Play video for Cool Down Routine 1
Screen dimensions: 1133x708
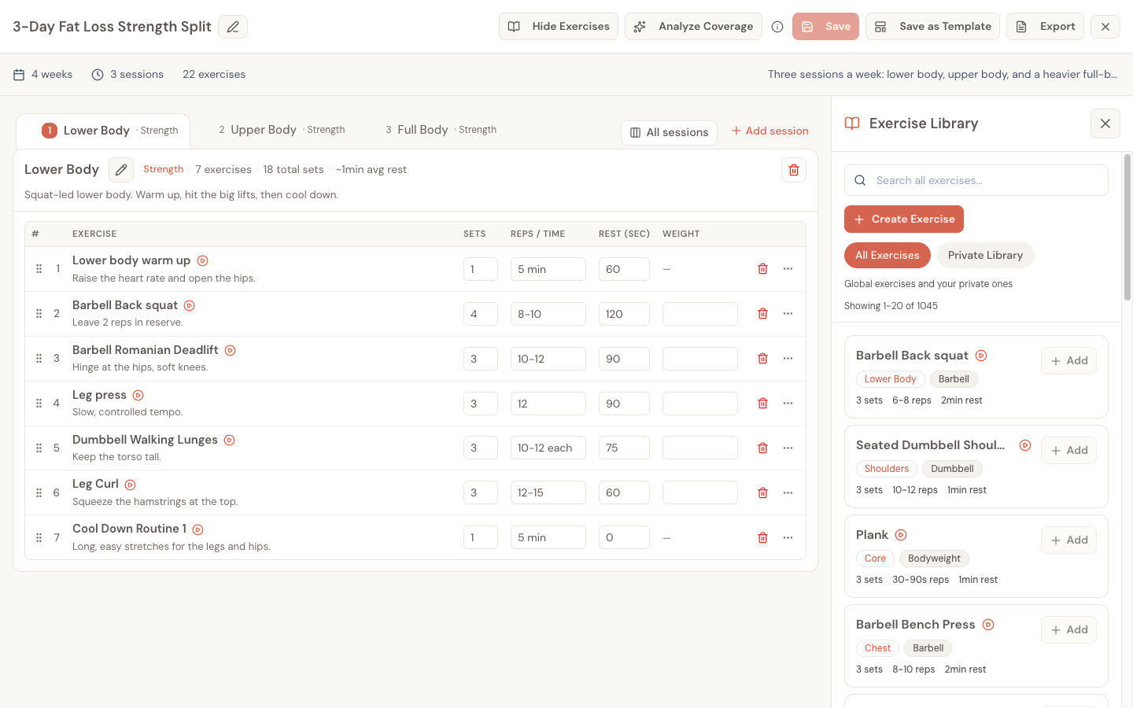(x=197, y=529)
